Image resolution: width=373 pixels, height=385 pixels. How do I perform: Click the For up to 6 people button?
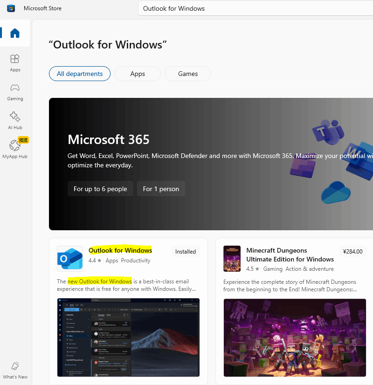[x=100, y=189]
